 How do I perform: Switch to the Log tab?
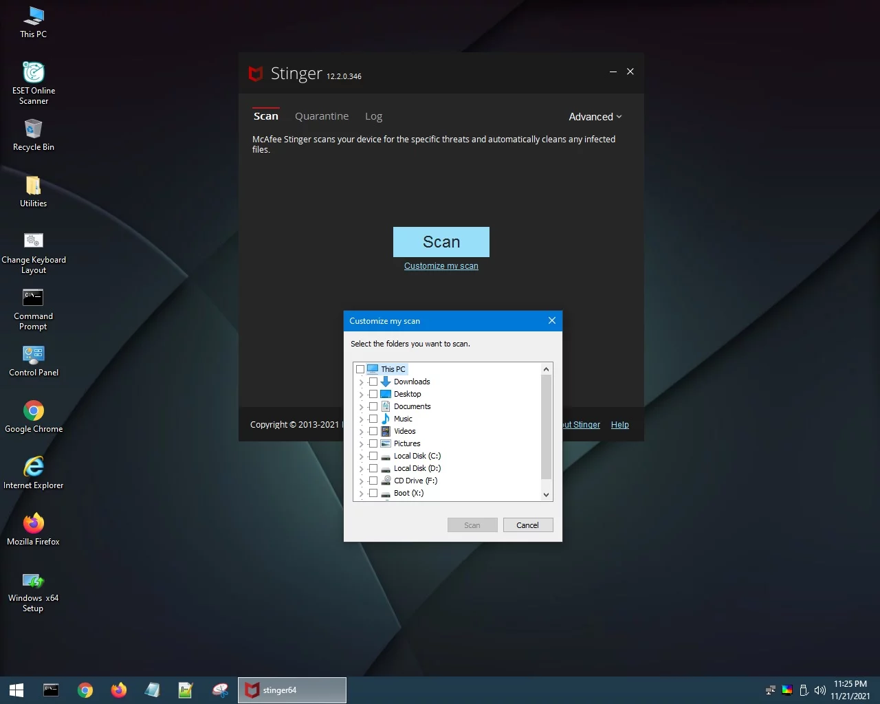[x=373, y=116]
